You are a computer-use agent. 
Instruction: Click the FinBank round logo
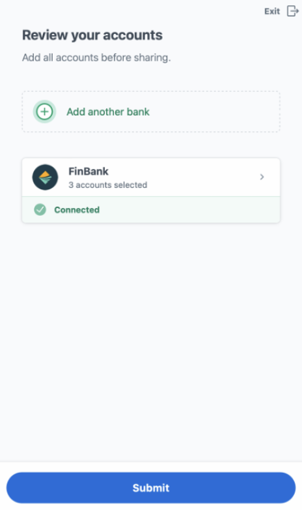[45, 177]
